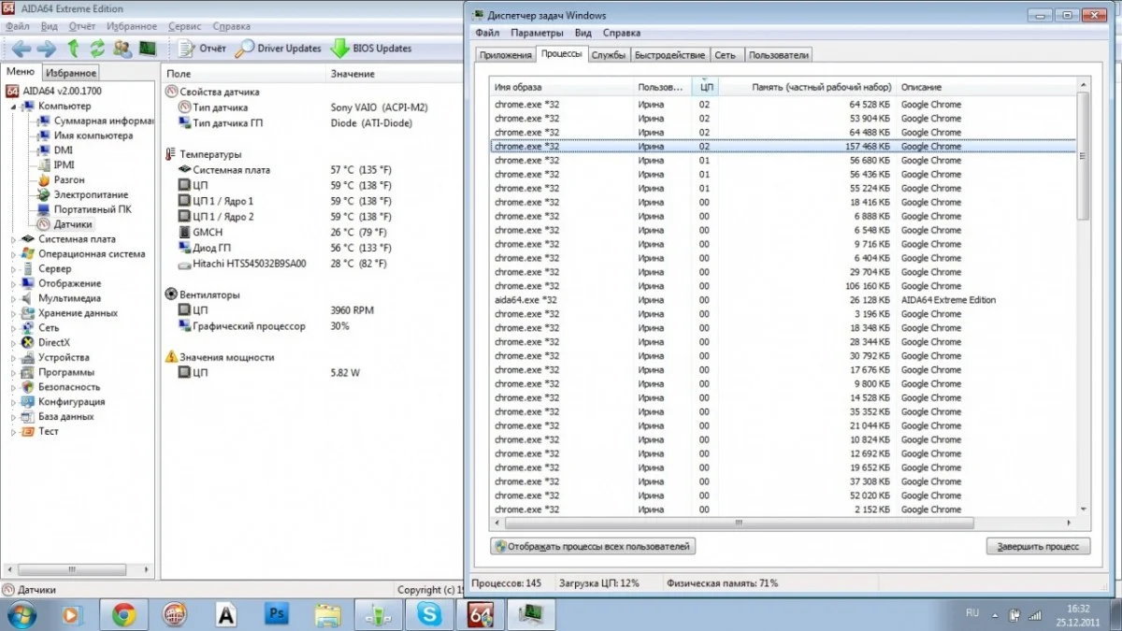Viewport: 1122px width, 631px height.
Task: Click the green refresh icon in AIDA64 toolbar
Action: pos(97,49)
